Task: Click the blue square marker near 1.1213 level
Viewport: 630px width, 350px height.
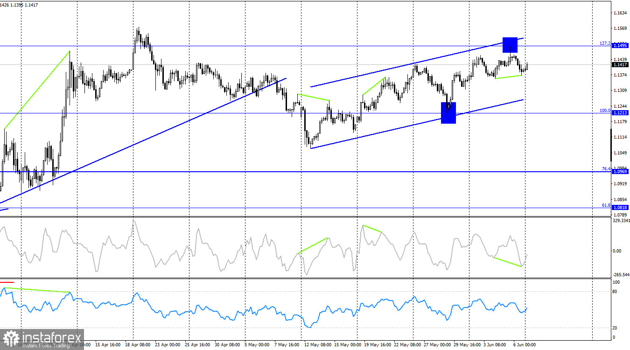Action: point(448,113)
